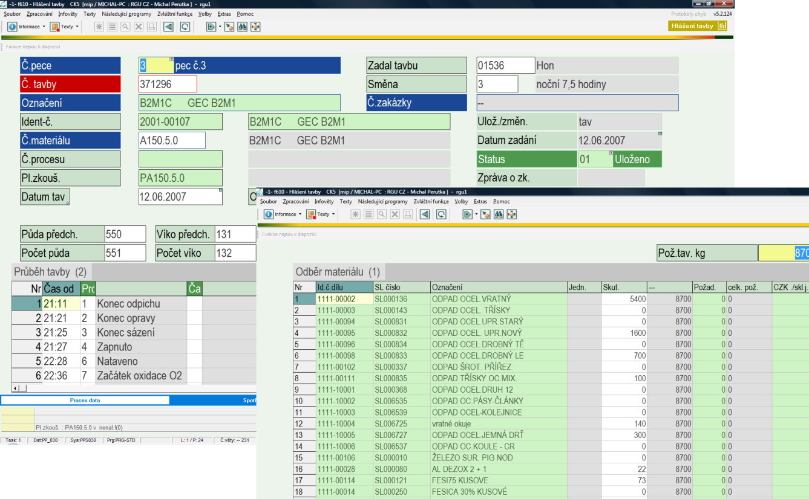Viewport: 809px width, 499px height.
Task: Click the magnifier icon in the Odběr materiálu window
Action: tap(382, 214)
